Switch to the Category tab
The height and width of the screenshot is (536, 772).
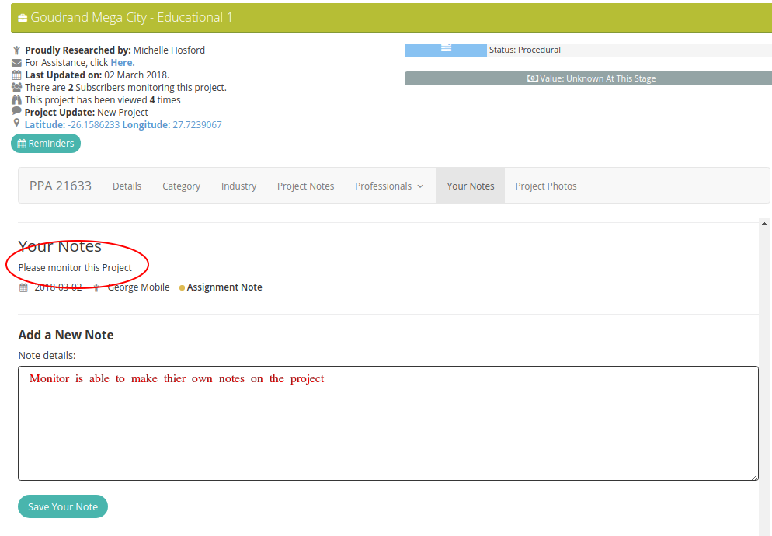click(182, 186)
